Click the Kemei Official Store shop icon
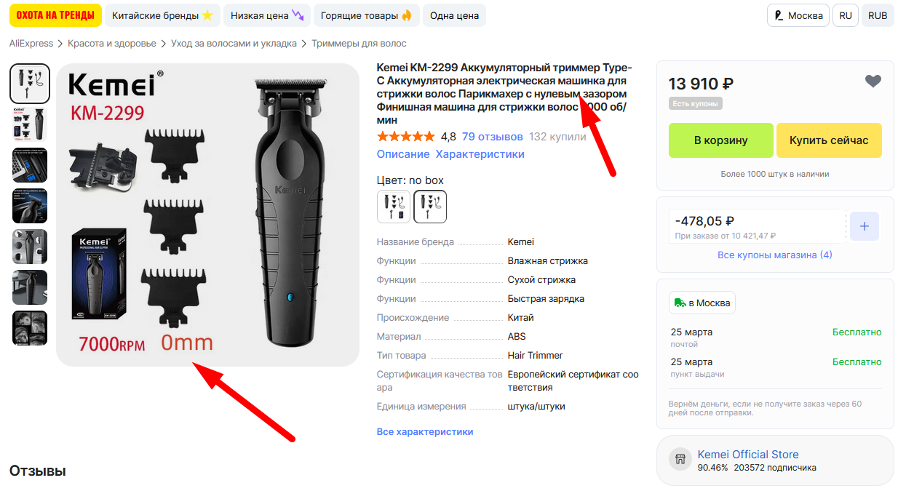The width and height of the screenshot is (898, 491). 680,459
